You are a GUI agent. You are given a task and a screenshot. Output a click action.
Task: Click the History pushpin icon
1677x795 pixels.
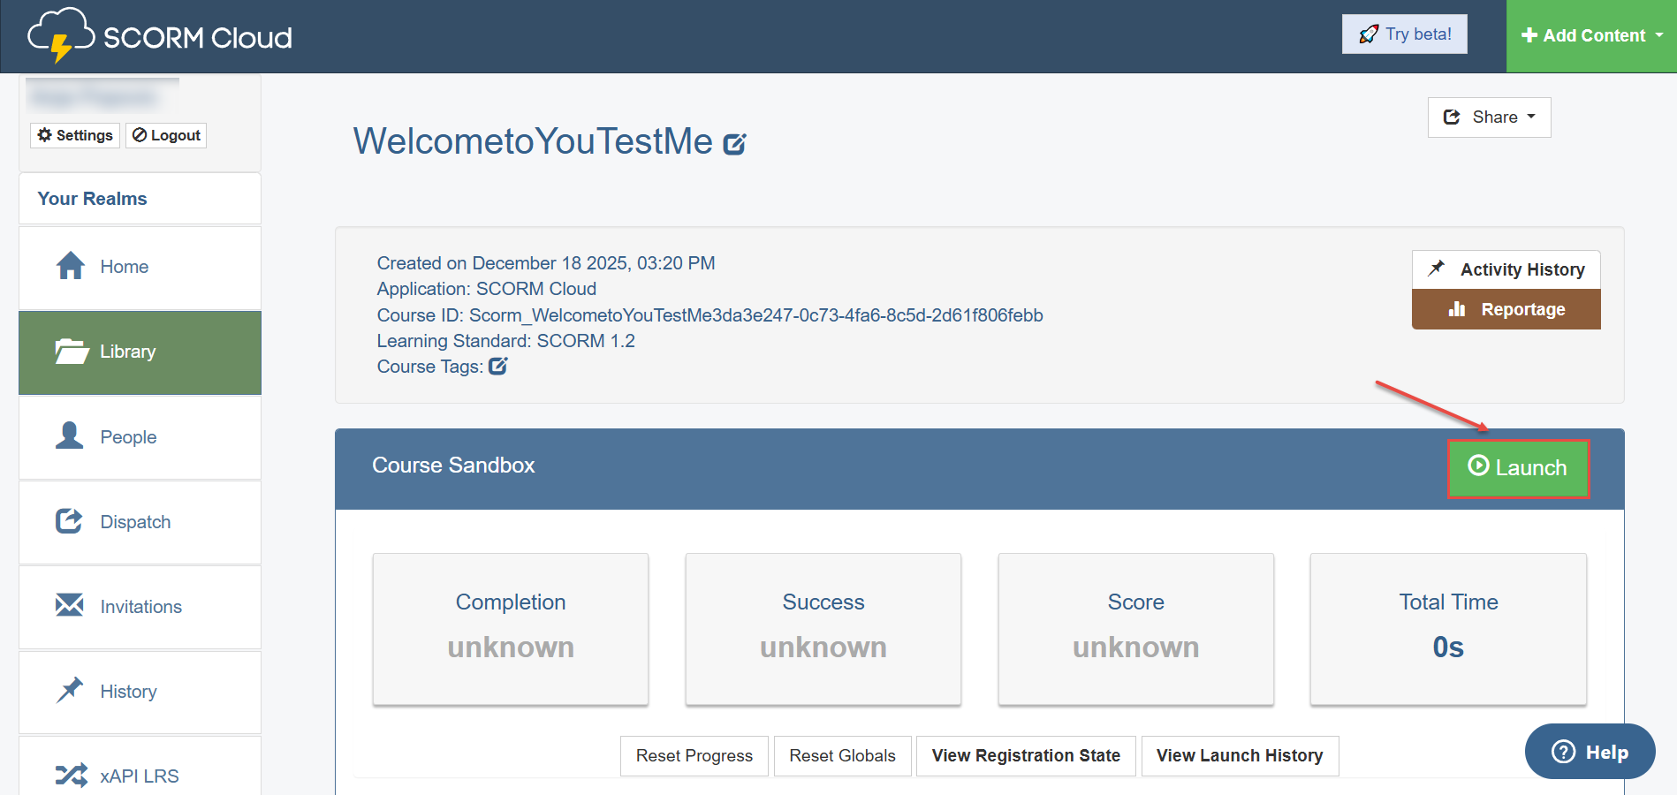coord(70,690)
